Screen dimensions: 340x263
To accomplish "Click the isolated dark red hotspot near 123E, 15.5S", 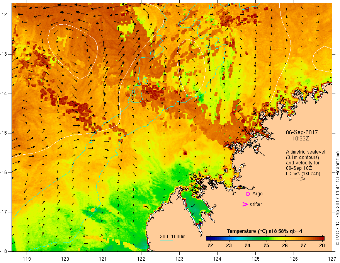I will (x=185, y=153).
